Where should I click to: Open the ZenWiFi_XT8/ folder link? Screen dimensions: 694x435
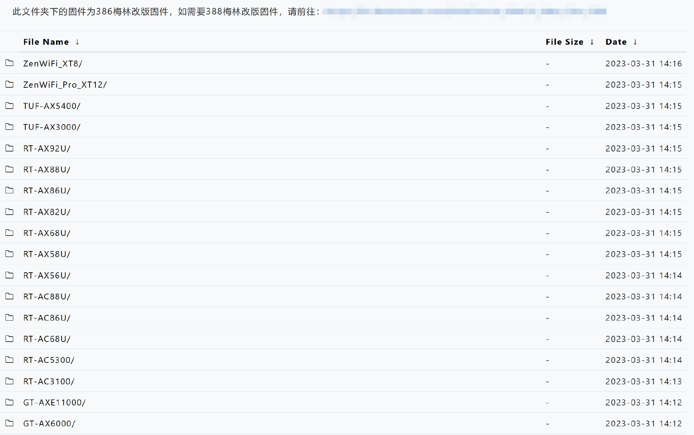(x=53, y=63)
